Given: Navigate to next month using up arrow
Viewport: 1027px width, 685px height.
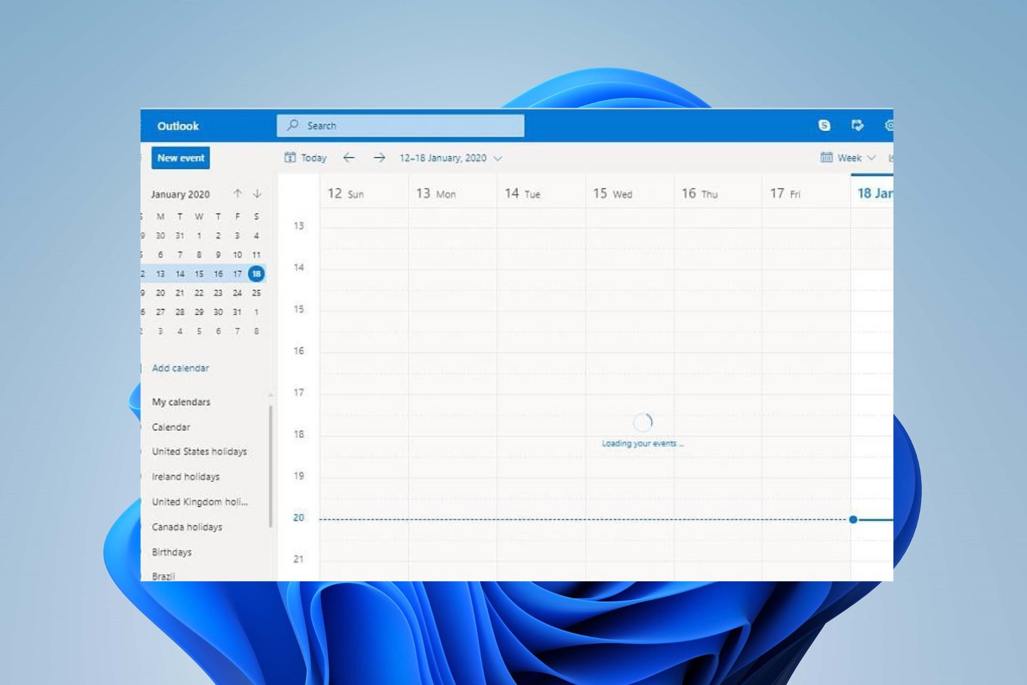Looking at the screenshot, I should pos(239,193).
